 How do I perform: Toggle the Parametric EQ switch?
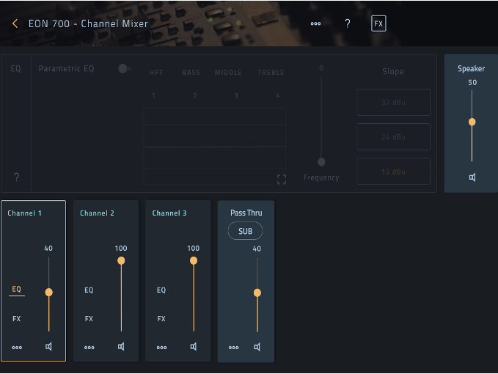124,69
